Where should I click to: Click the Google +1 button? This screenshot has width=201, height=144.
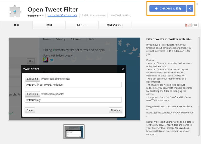click(x=188, y=25)
